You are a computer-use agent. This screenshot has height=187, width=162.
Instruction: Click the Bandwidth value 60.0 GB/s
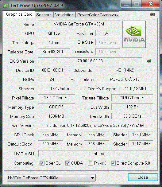click(133, 116)
